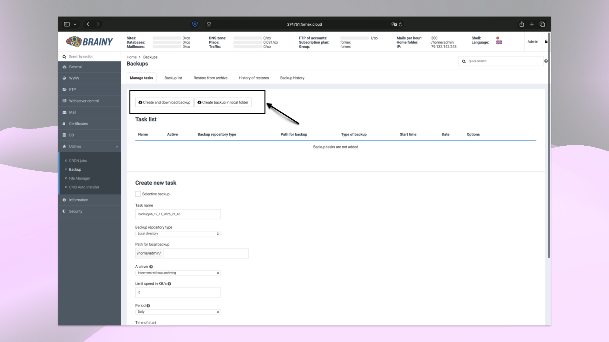Viewport: 609px width, 342px height.
Task: Go to Home via the breadcrumb link
Action: point(132,57)
